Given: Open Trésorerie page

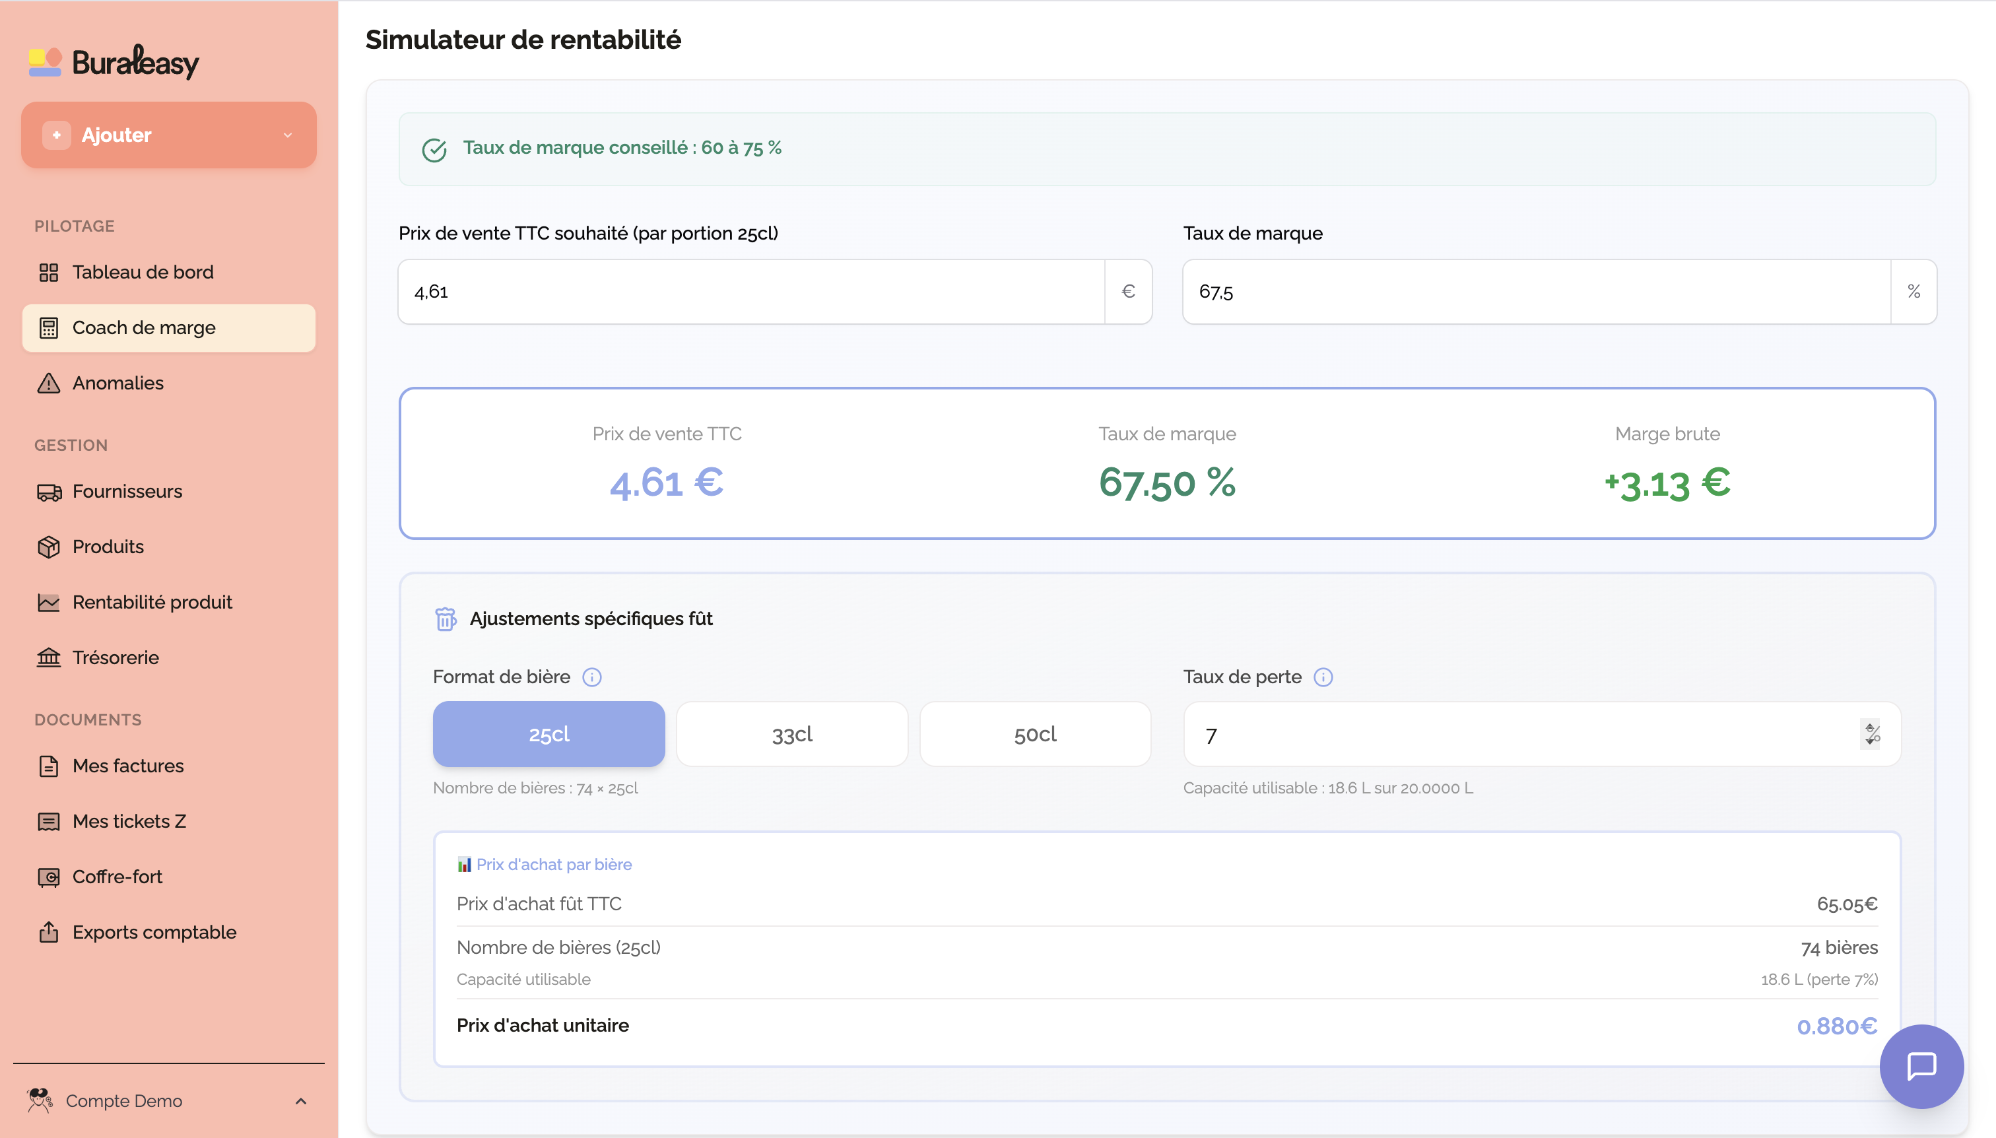Looking at the screenshot, I should click(169, 657).
